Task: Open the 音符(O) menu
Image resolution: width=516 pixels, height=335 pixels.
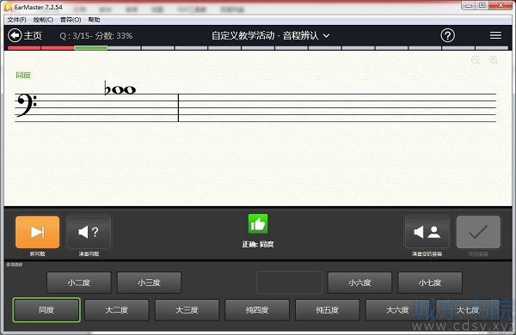Action: coord(71,20)
